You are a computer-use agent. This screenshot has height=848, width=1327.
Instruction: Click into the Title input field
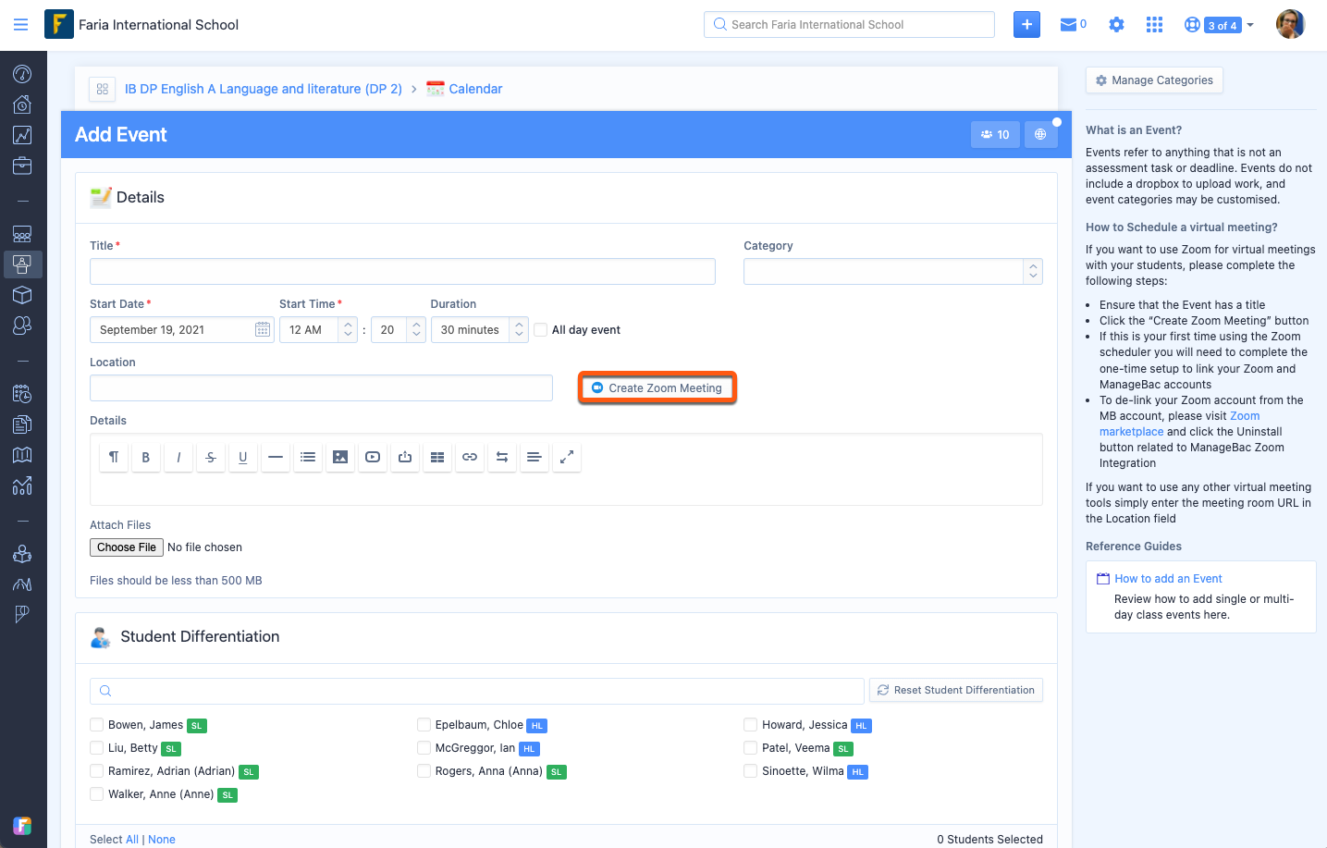[x=402, y=272]
